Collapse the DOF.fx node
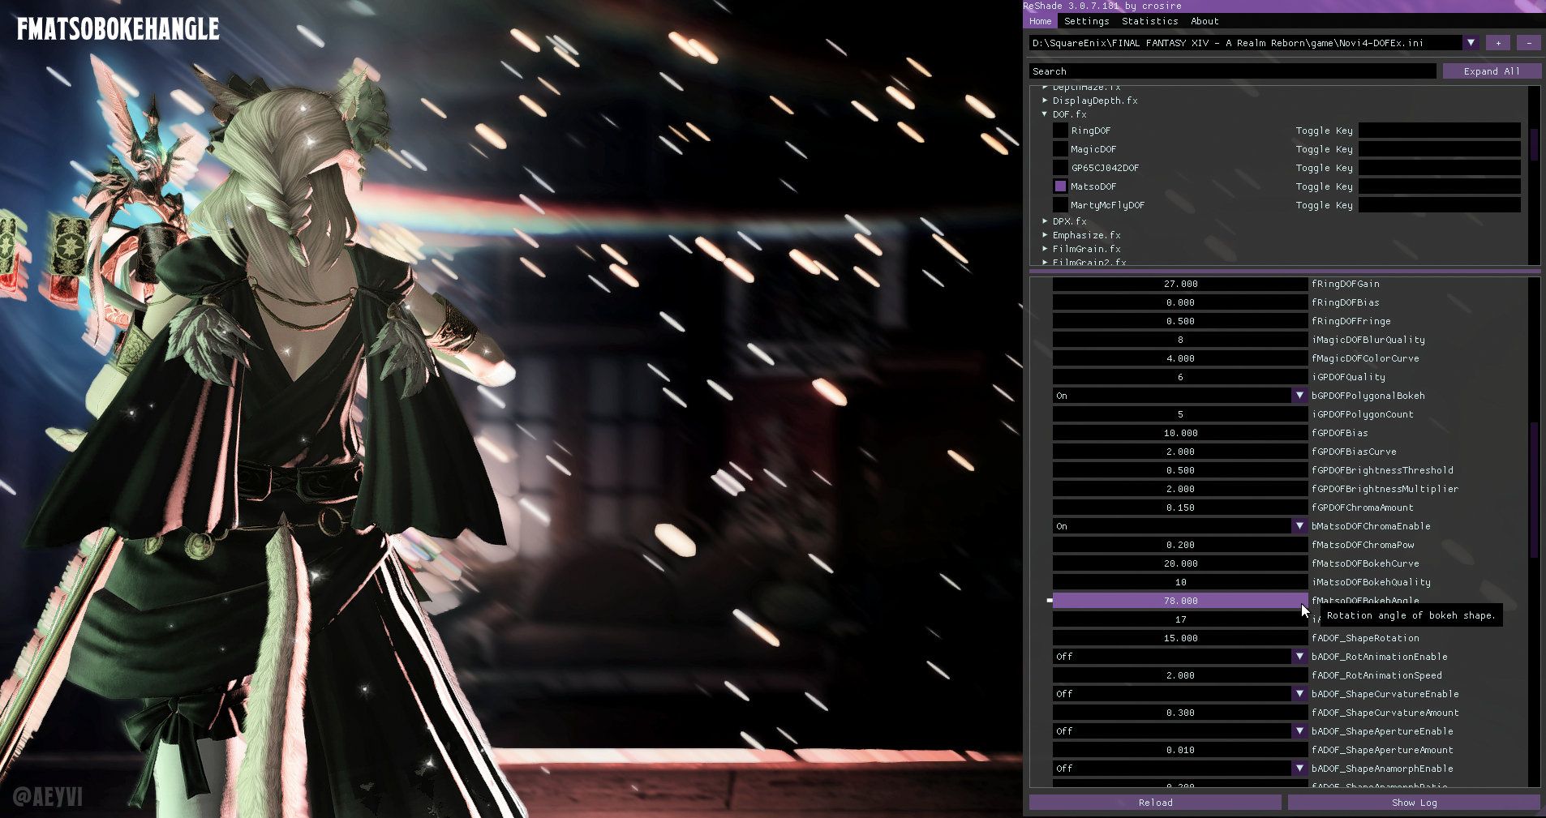1546x818 pixels. click(1045, 114)
